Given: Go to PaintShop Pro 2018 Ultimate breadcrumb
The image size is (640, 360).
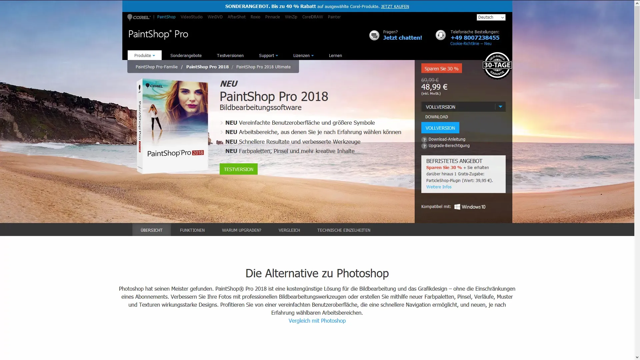Looking at the screenshot, I should coord(263,67).
